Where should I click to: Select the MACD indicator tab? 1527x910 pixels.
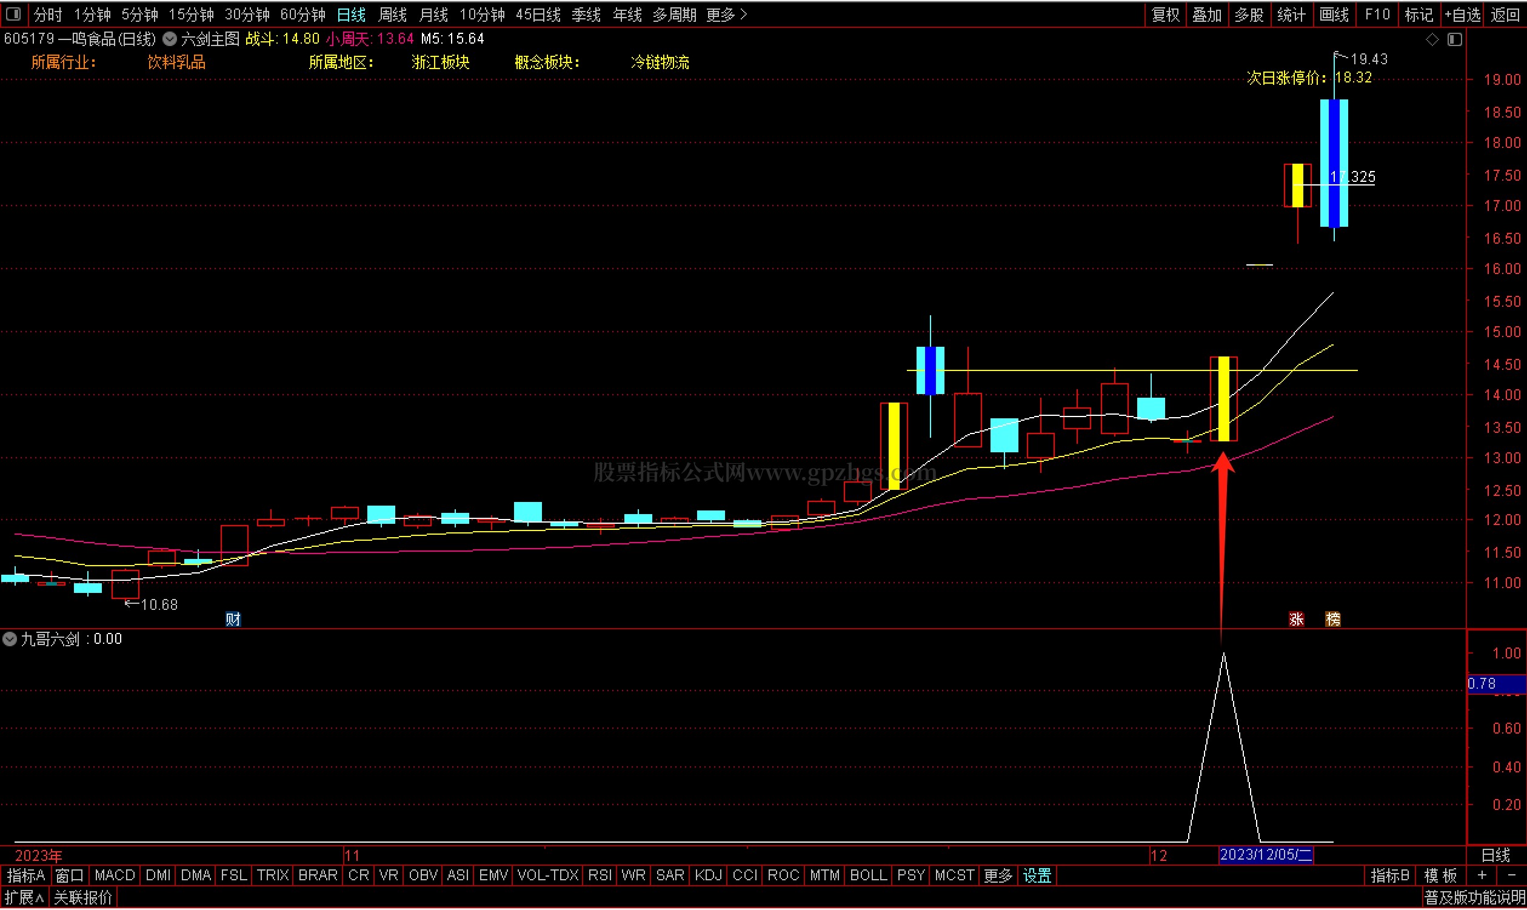click(115, 875)
